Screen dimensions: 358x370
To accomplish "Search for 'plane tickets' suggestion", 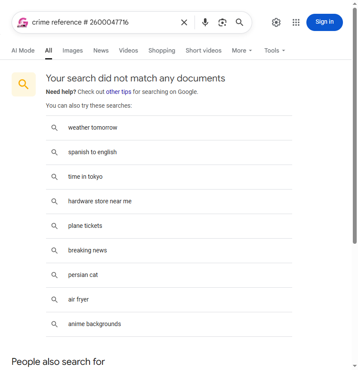I will click(x=169, y=226).
